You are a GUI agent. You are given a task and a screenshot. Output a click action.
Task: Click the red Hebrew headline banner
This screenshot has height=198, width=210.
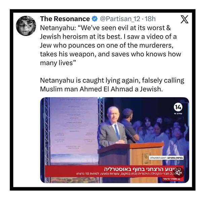click(114, 171)
